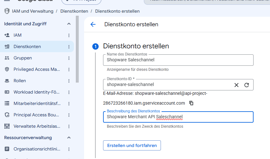Go back with the left arrow icon
Viewport: 270px width, 159px height.
[x=93, y=24]
